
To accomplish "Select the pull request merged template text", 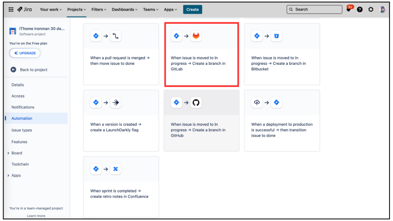I will tap(120, 61).
